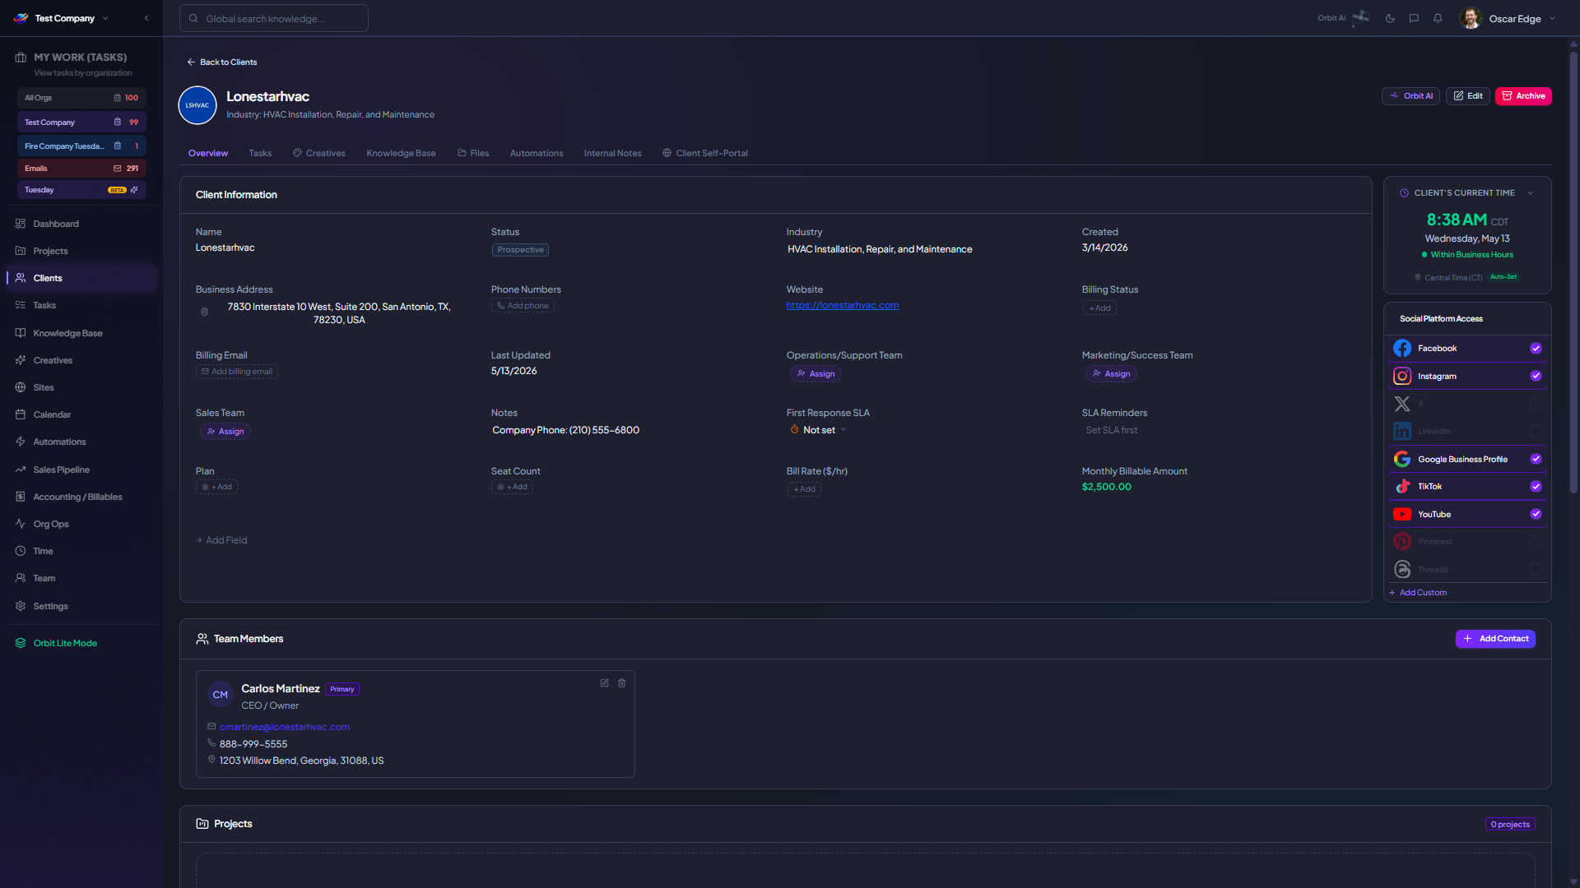The height and width of the screenshot is (888, 1580).
Task: Uncheck YouTube platform access
Action: (1536, 515)
